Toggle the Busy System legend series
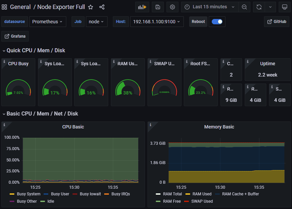This screenshot has width=292, height=209. click(29, 194)
